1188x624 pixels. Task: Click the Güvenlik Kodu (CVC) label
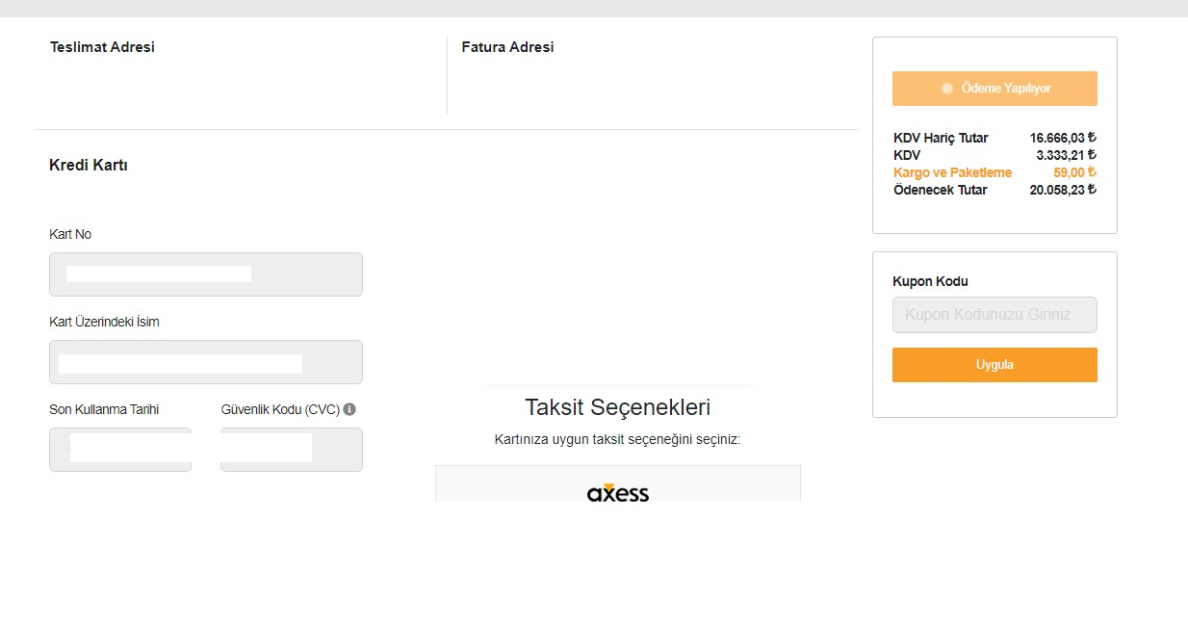280,409
